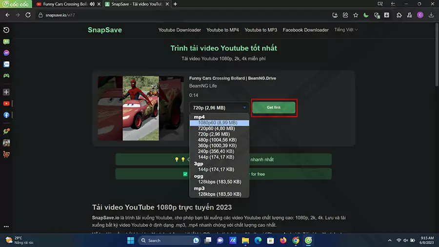439x247 pixels.
Task: Reload the snapsave page
Action: 28,15
